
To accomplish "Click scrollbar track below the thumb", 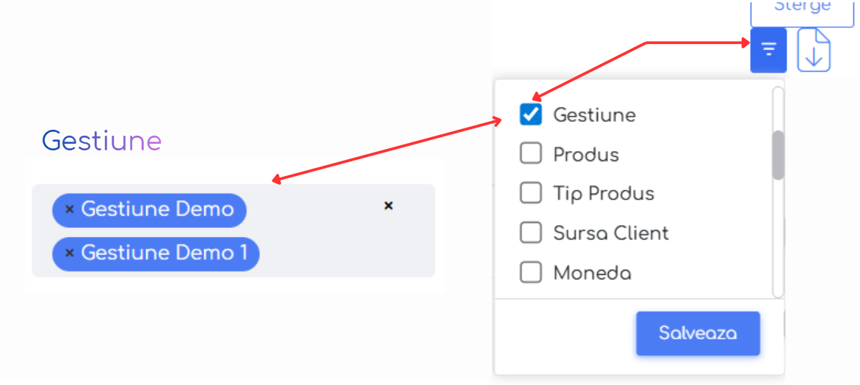I will coord(778,242).
